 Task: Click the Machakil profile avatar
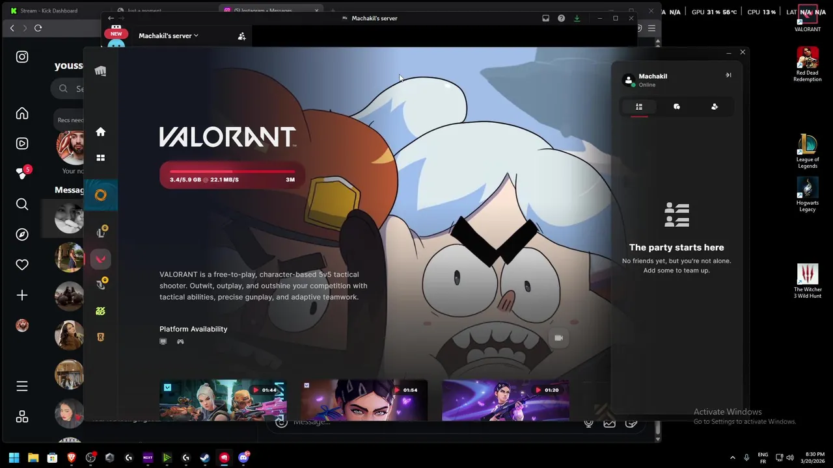pos(628,80)
